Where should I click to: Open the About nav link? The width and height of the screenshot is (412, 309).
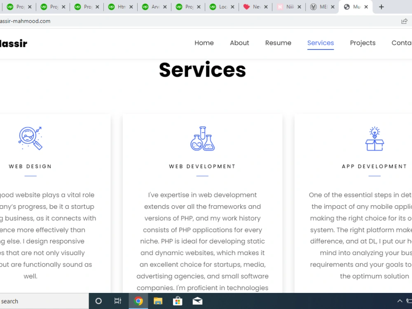pos(239,43)
